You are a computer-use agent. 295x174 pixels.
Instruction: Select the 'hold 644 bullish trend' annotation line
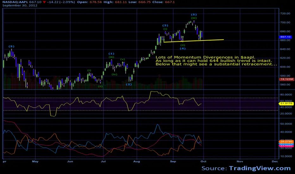click(214, 61)
